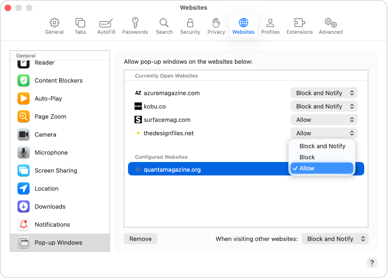Select Notifications in the sidebar
This screenshot has width=388, height=278.
pyautogui.click(x=52, y=225)
